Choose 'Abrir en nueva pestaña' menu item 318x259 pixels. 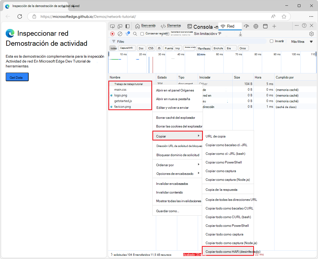tap(178, 99)
